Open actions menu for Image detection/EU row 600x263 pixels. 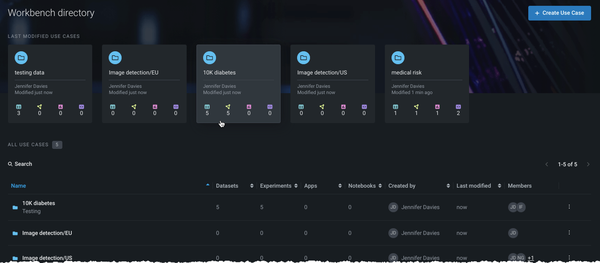click(569, 233)
